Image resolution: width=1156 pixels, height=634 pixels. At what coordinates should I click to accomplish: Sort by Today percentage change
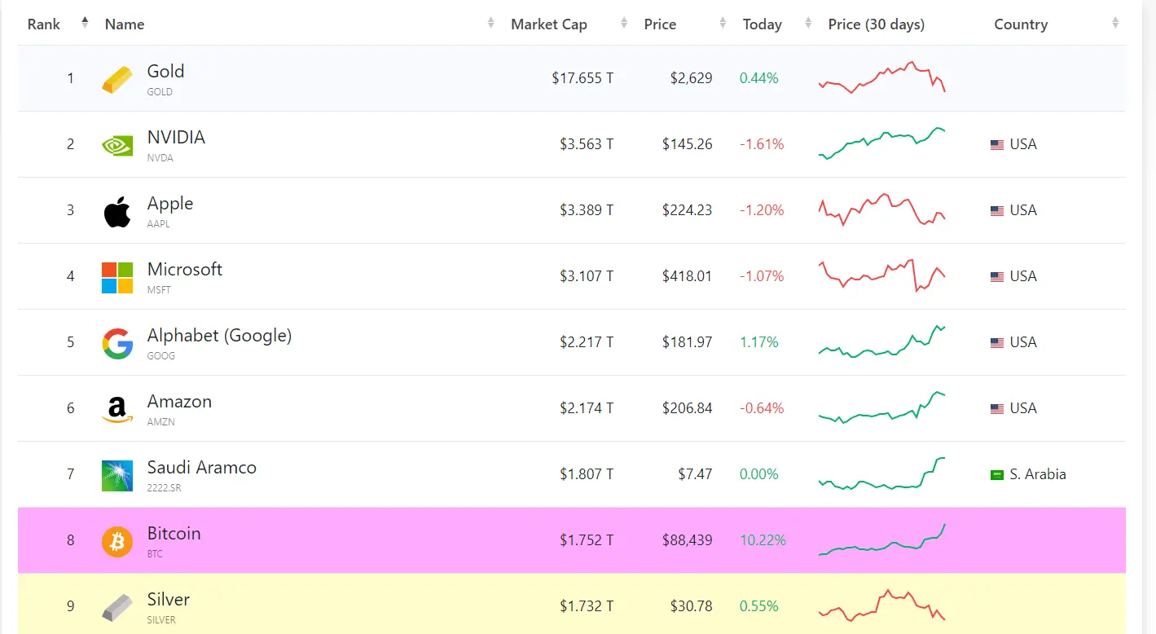click(x=762, y=24)
